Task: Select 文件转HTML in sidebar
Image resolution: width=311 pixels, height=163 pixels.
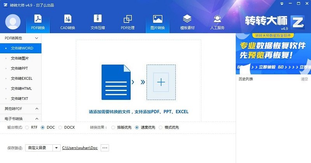Action: tap(21, 89)
